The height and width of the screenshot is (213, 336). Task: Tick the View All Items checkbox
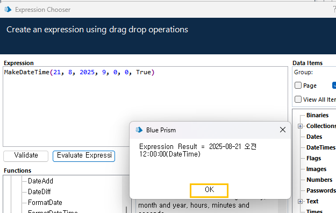[x=298, y=100]
